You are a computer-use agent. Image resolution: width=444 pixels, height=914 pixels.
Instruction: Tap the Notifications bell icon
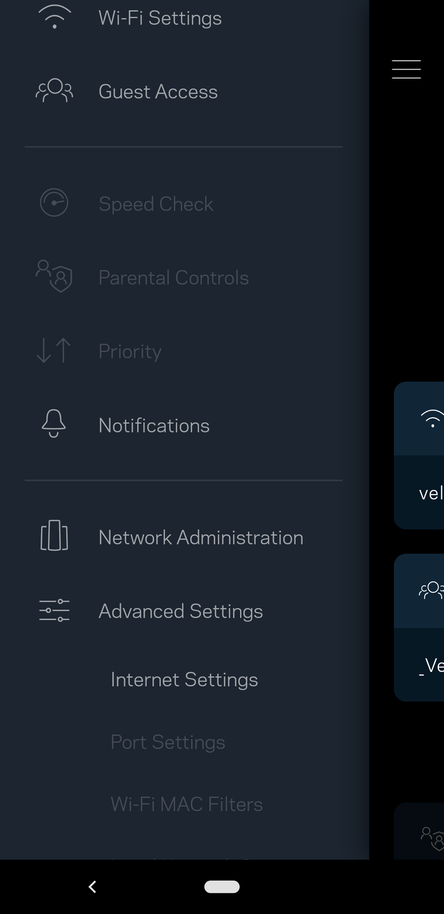pyautogui.click(x=54, y=424)
